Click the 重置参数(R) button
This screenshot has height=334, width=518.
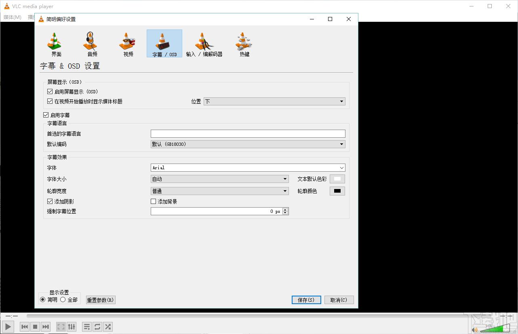[x=101, y=300]
